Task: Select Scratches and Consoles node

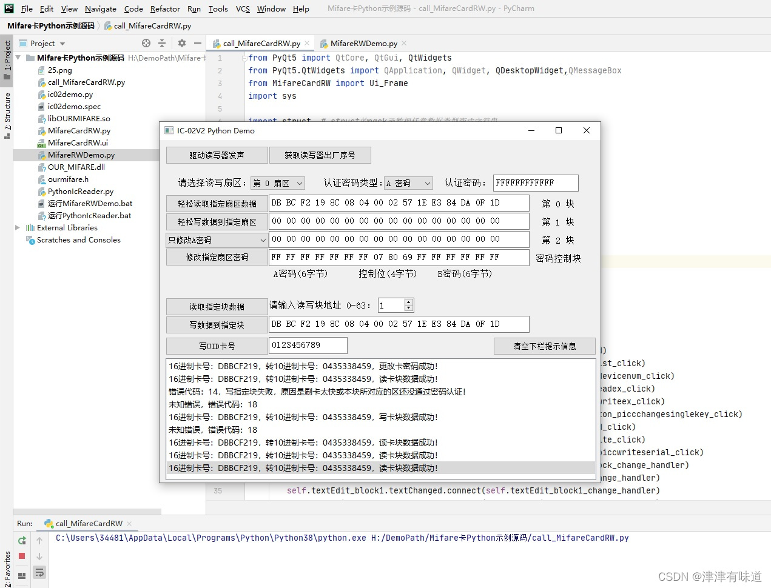Action: 79,239
